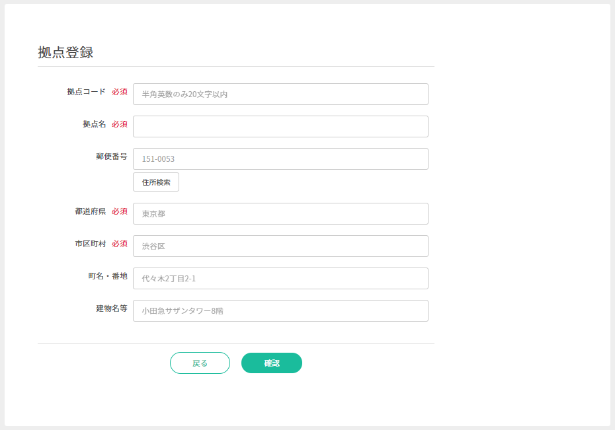Click the 建物名等 label text
615x430 pixels.
pyautogui.click(x=111, y=308)
